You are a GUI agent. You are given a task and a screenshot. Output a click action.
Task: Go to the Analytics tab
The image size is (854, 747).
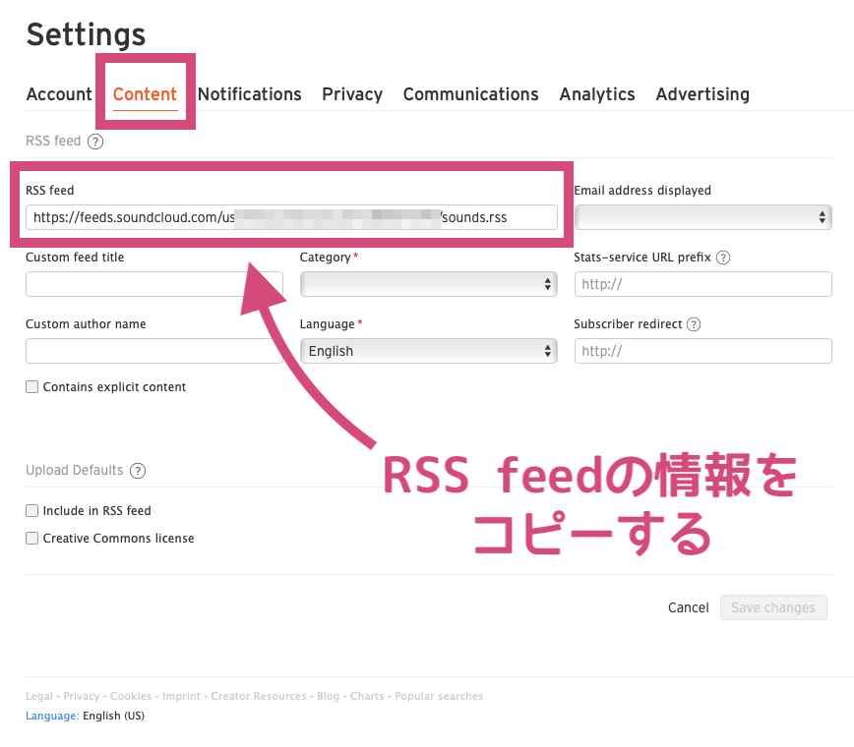tap(597, 94)
